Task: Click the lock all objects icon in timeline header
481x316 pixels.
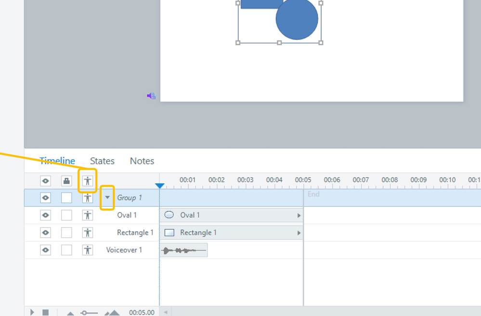Action: [66, 181]
